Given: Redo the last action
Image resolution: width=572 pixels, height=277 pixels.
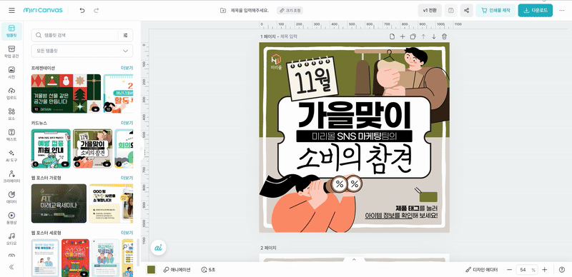Looking at the screenshot, I should tap(97, 10).
